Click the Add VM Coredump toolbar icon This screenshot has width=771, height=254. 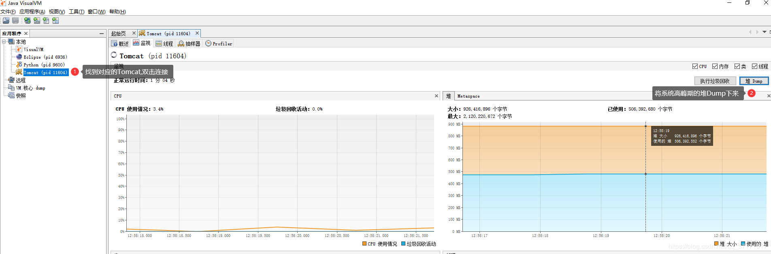coord(46,20)
